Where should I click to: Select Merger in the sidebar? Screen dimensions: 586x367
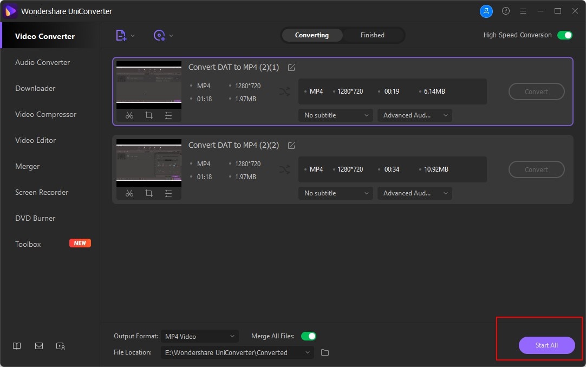(x=50, y=167)
